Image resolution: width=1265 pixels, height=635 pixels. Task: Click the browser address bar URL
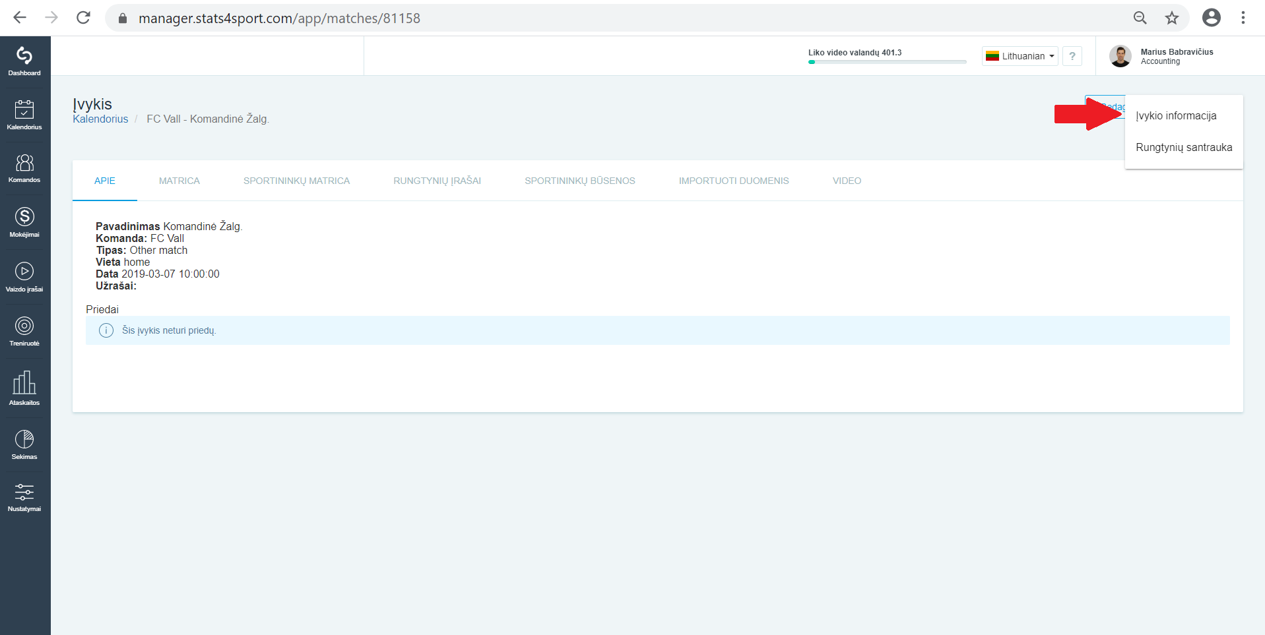point(279,18)
